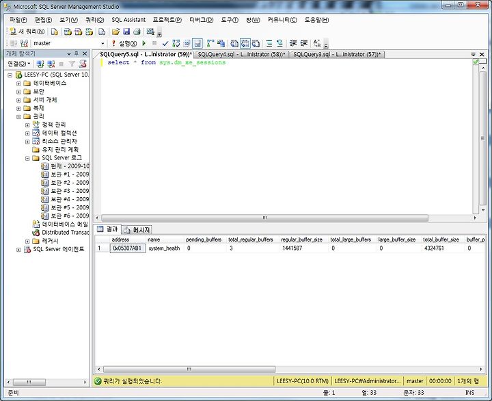Open Object Explorer window position dropdown arrow
Viewport: 492px width, 401px height.
[x=69, y=54]
